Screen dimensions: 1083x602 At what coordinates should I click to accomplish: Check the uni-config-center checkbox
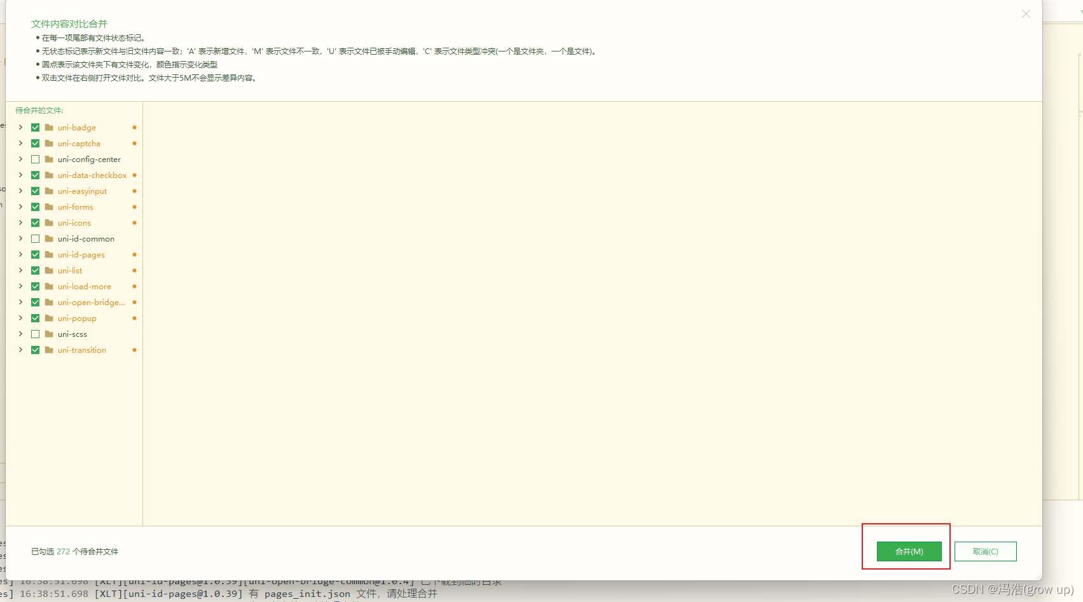pyautogui.click(x=35, y=159)
